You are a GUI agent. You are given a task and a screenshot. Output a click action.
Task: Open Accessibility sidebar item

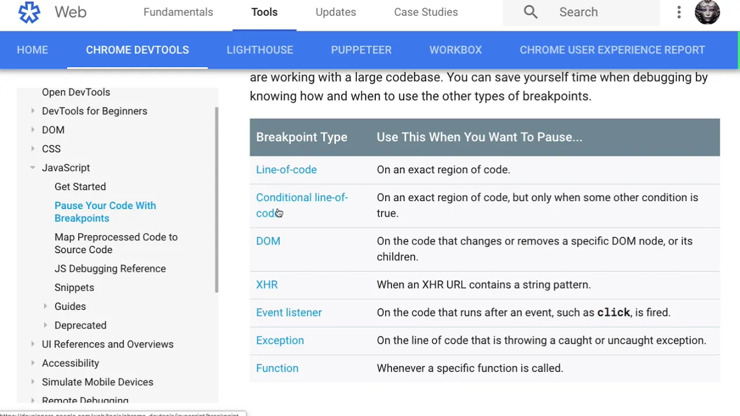(71, 363)
